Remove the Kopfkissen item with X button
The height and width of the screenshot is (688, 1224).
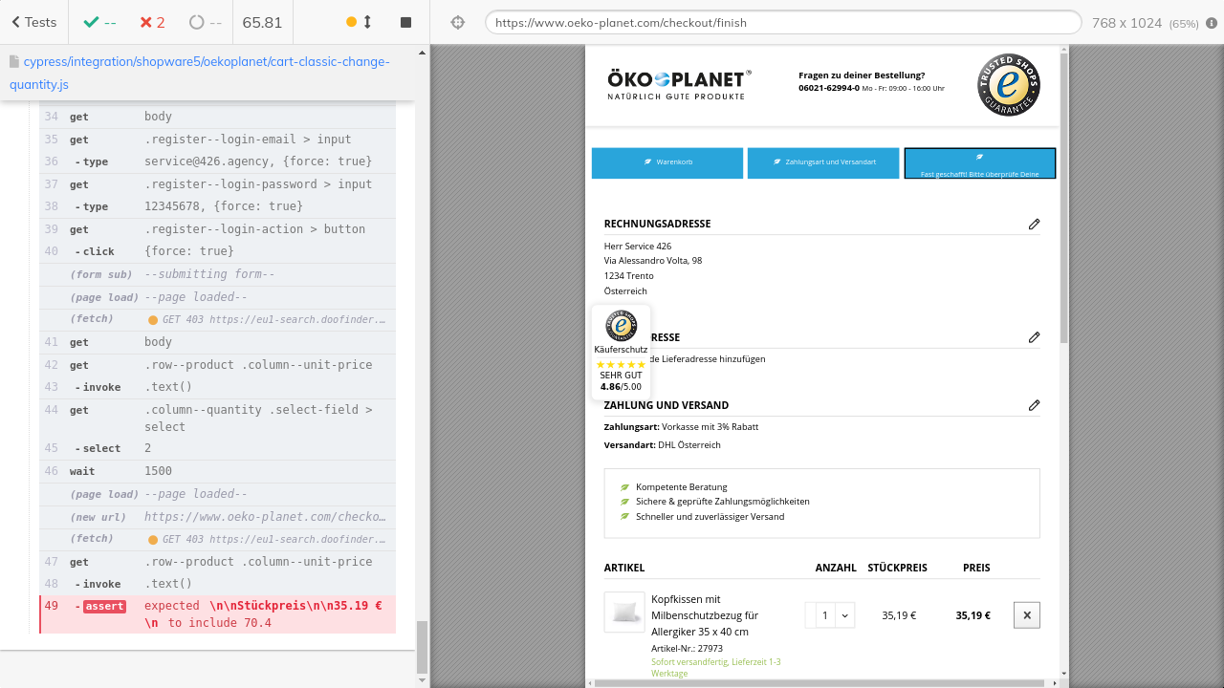click(x=1026, y=615)
